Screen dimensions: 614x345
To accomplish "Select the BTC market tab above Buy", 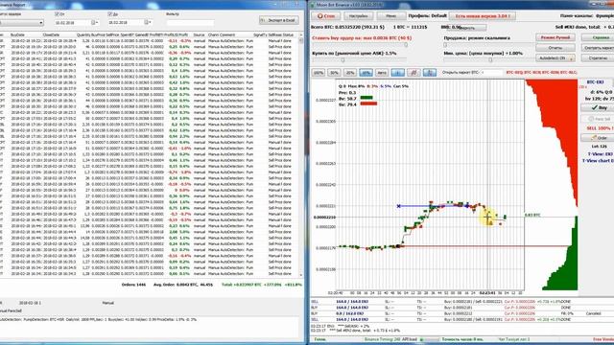I will click(595, 82).
